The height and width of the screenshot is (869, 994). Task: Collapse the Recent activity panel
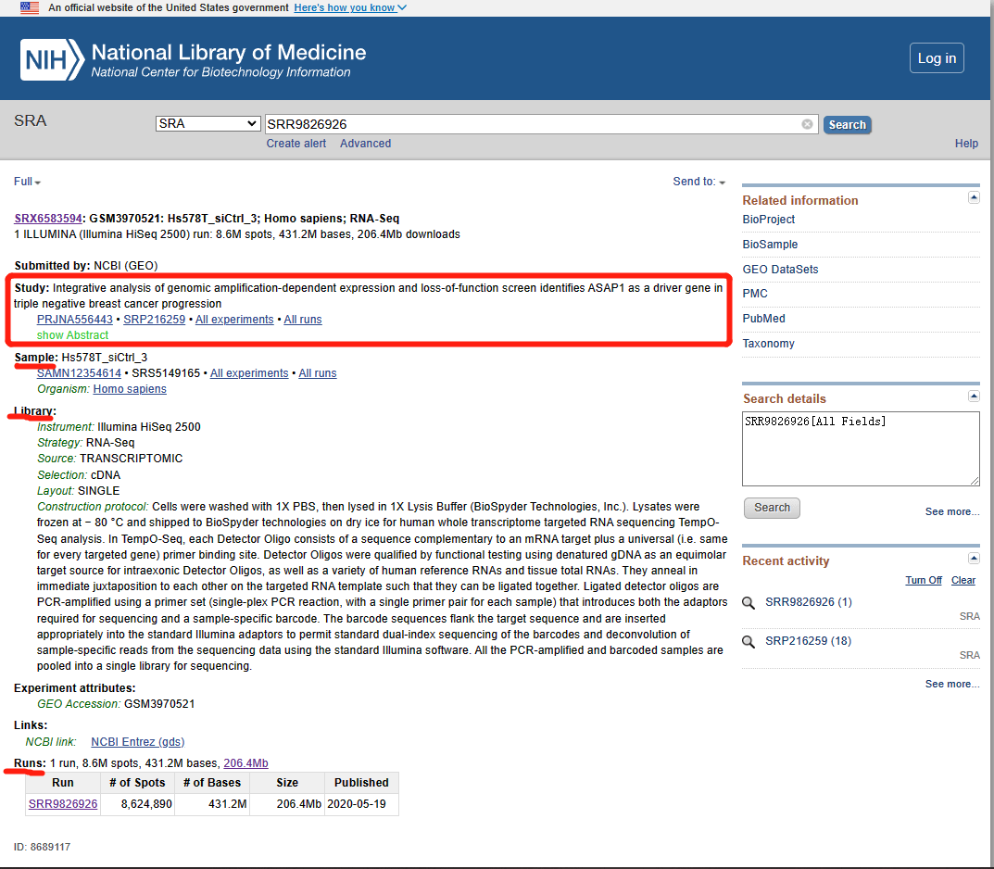point(974,559)
